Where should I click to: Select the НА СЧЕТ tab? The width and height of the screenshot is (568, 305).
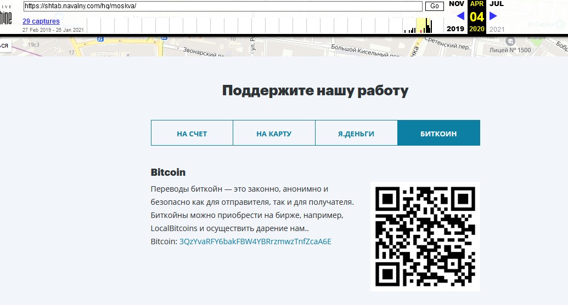192,133
